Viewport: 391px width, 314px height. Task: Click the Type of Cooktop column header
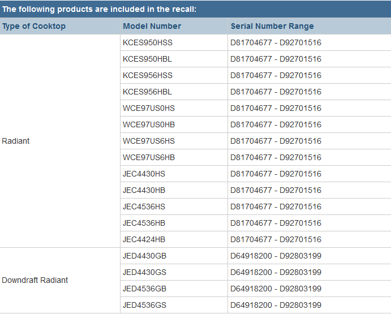pos(34,26)
